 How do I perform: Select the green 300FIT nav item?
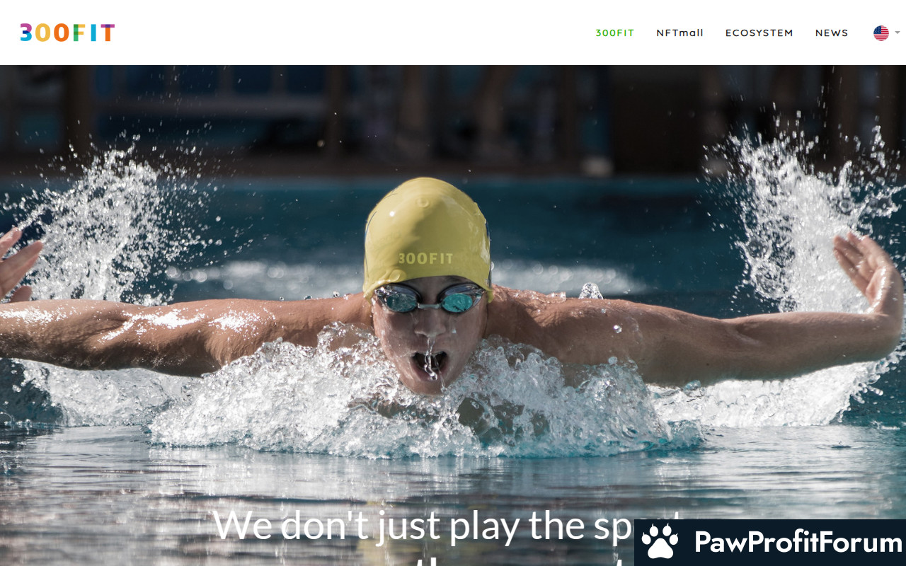(614, 33)
